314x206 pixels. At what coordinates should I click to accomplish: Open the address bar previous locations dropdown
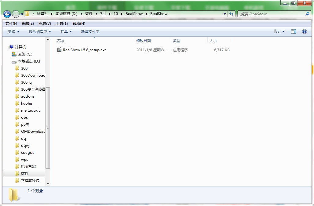click(x=225, y=14)
